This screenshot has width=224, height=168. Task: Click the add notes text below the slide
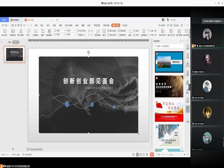[36, 149]
